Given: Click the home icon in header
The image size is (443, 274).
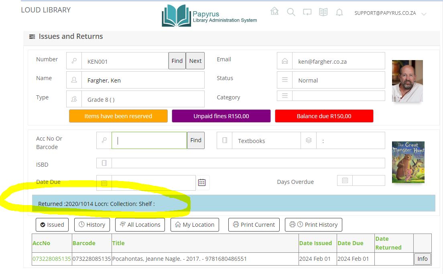Looking at the screenshot, I should (x=274, y=12).
